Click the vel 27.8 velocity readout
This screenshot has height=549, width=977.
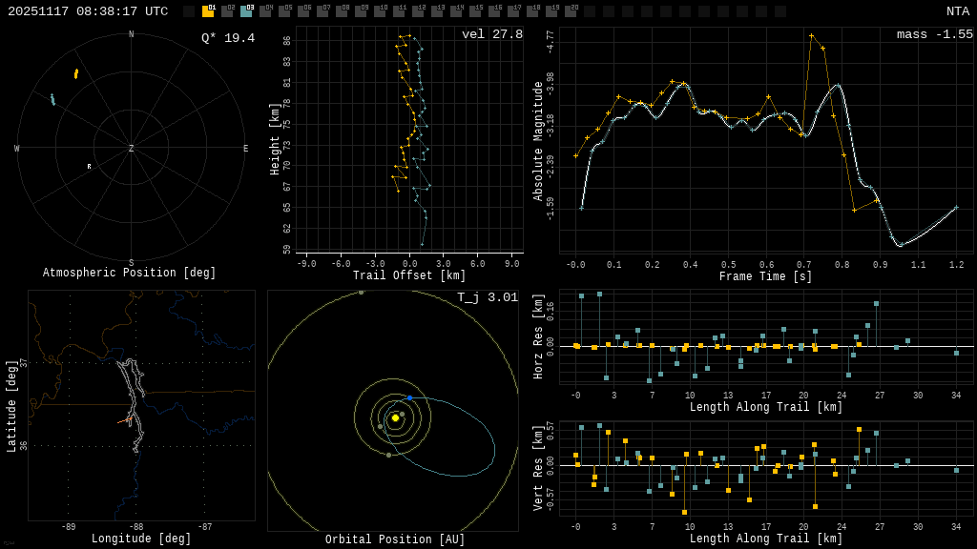click(x=491, y=34)
